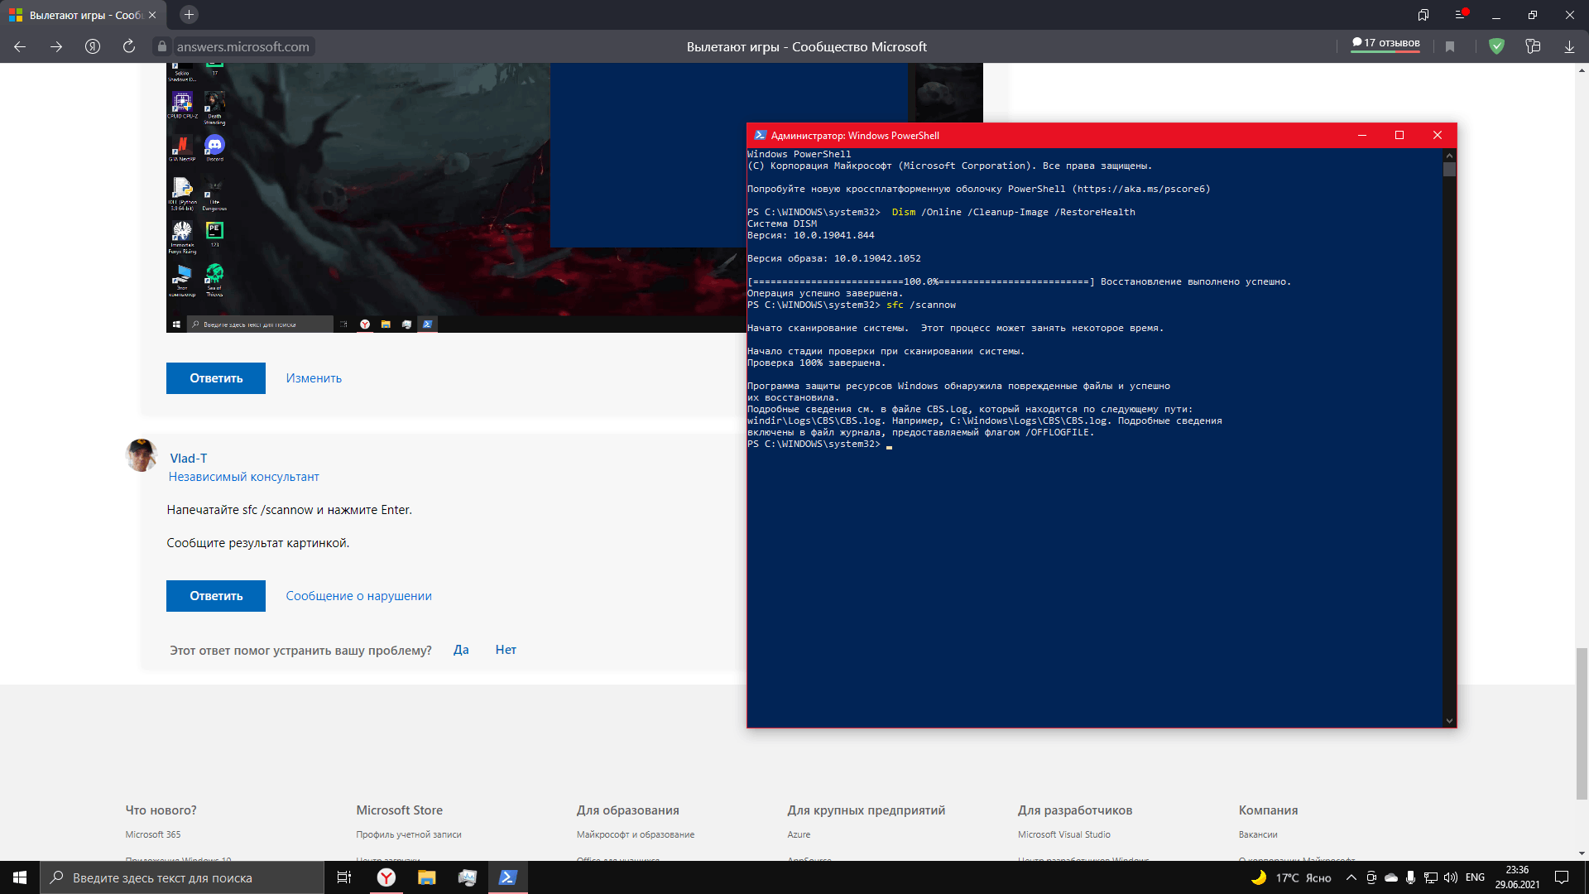Open OneDrive cloud tray icon
This screenshot has height=894, width=1589.
coord(1391,877)
